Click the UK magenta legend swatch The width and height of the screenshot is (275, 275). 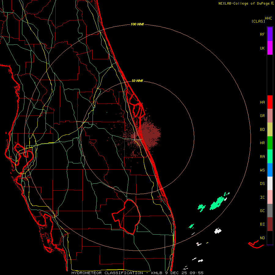(x=270, y=48)
